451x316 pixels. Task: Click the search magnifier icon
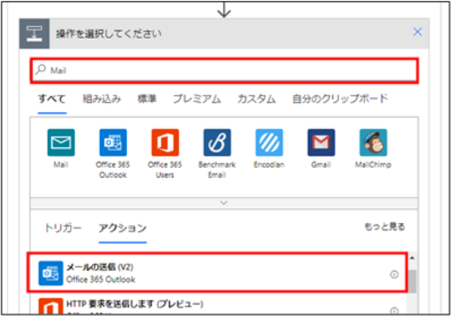[x=41, y=70]
